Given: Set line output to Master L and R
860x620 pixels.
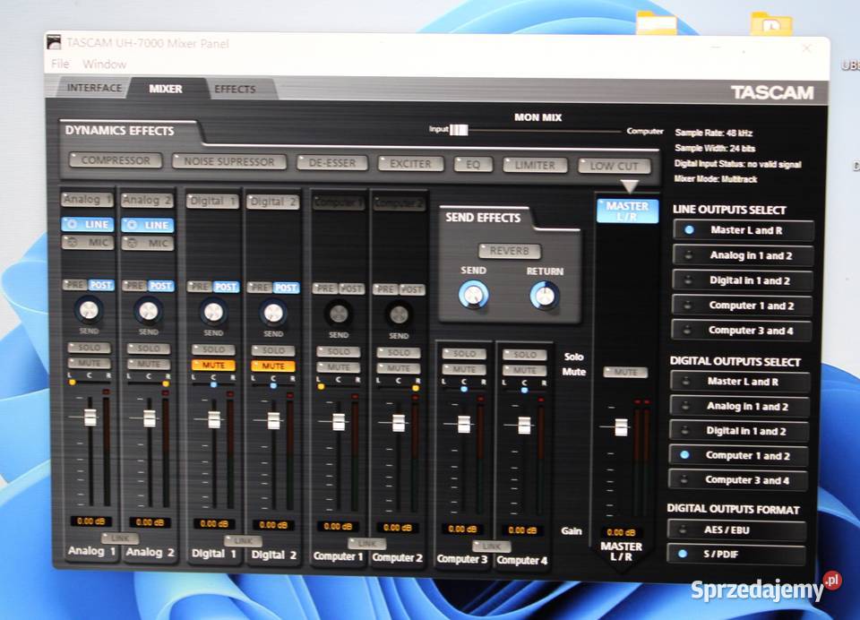Looking at the screenshot, I should [744, 230].
